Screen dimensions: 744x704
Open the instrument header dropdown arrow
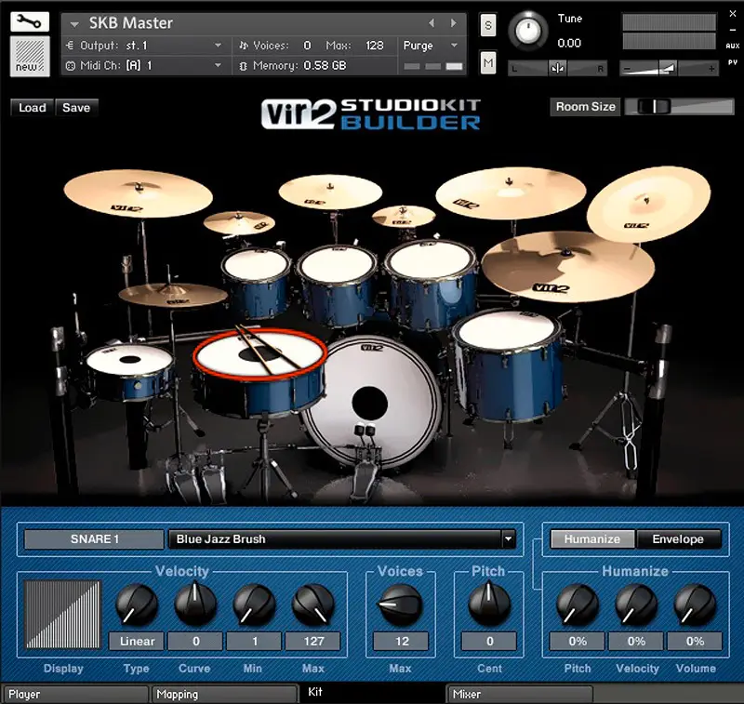click(x=74, y=24)
